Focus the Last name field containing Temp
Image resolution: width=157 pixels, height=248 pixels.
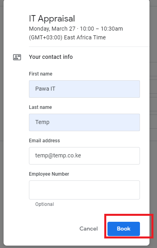click(x=84, y=122)
